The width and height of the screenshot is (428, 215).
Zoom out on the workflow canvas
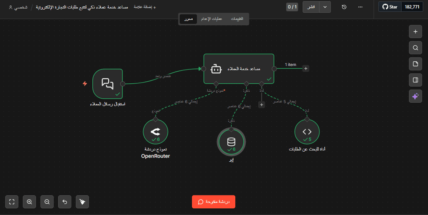(x=47, y=202)
